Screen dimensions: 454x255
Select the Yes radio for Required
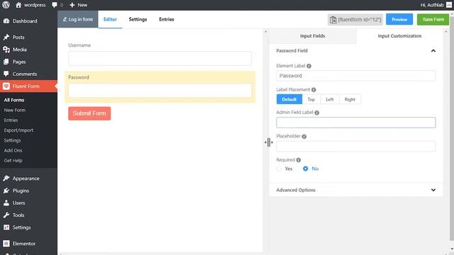(x=279, y=169)
